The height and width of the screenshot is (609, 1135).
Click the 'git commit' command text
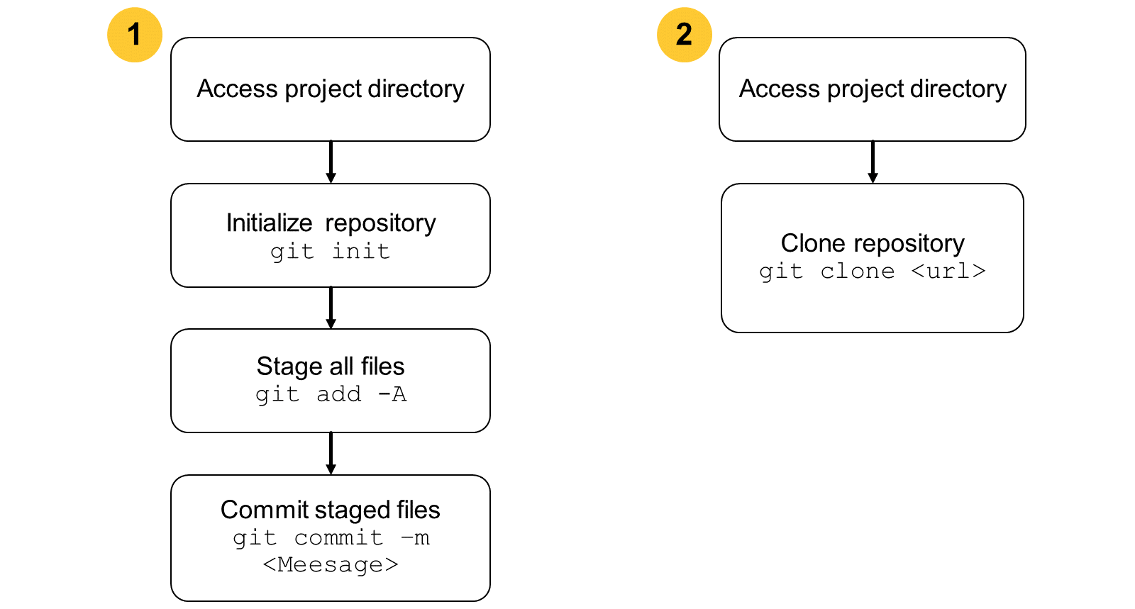tap(308, 537)
